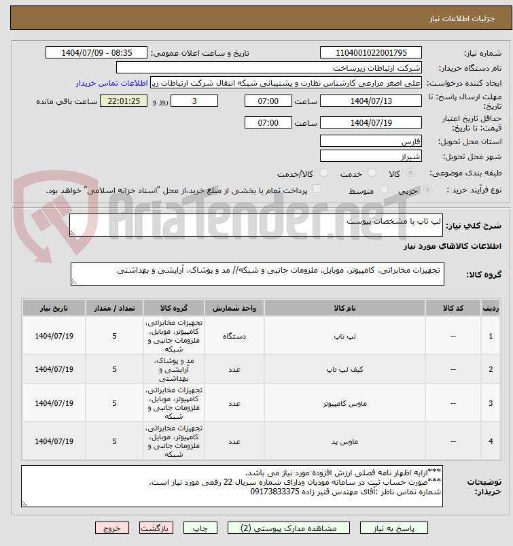Screen dimensions: 513x546
Task: Click the شهر محل تحویل field شیراز
Action: coord(371,156)
